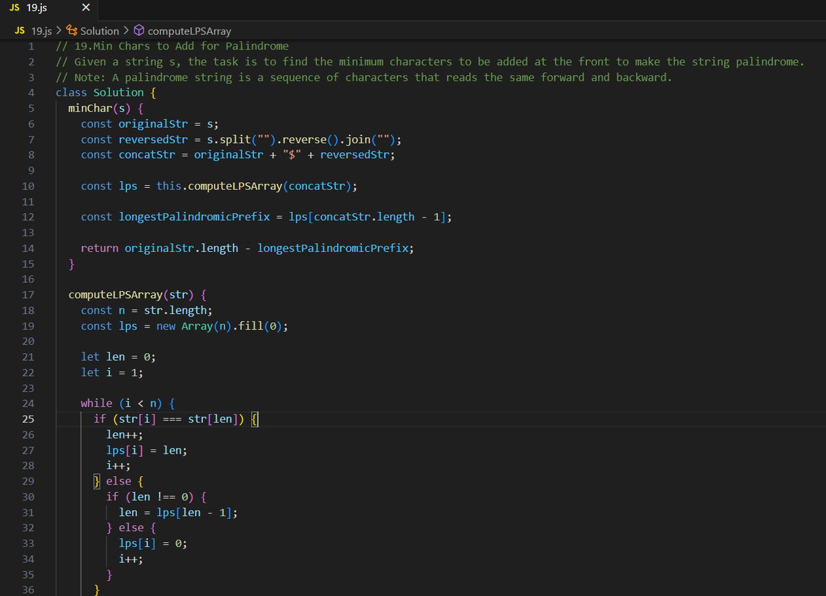Select the 19.js editor tab
The image size is (826, 596).
[50, 8]
